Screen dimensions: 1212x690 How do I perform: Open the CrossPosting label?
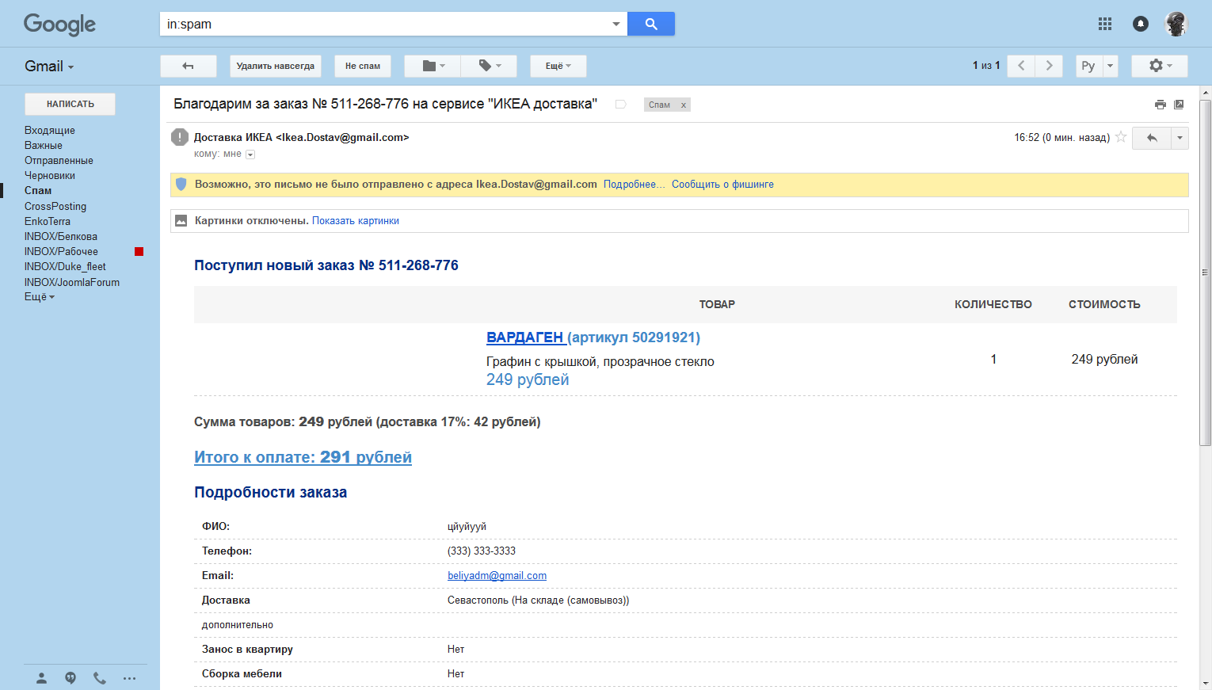coord(55,206)
